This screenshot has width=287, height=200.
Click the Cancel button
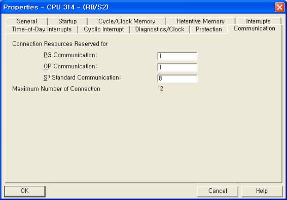point(218,191)
